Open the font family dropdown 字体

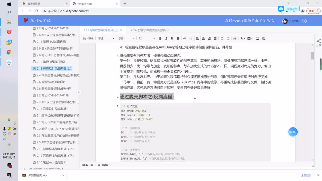pyautogui.click(x=127, y=38)
